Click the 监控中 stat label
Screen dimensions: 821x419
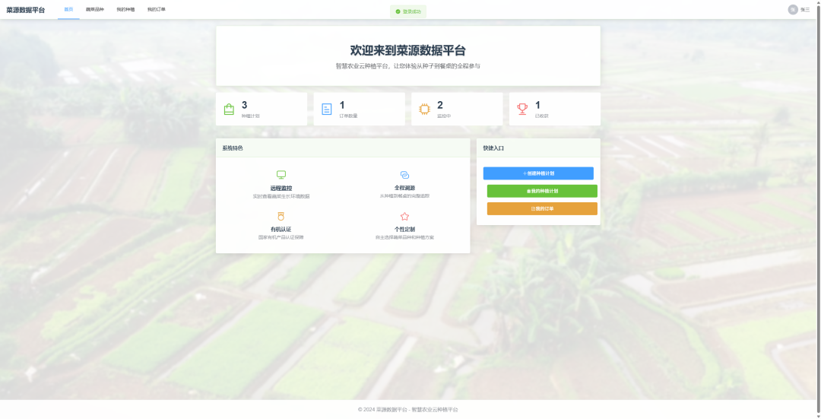coord(444,116)
